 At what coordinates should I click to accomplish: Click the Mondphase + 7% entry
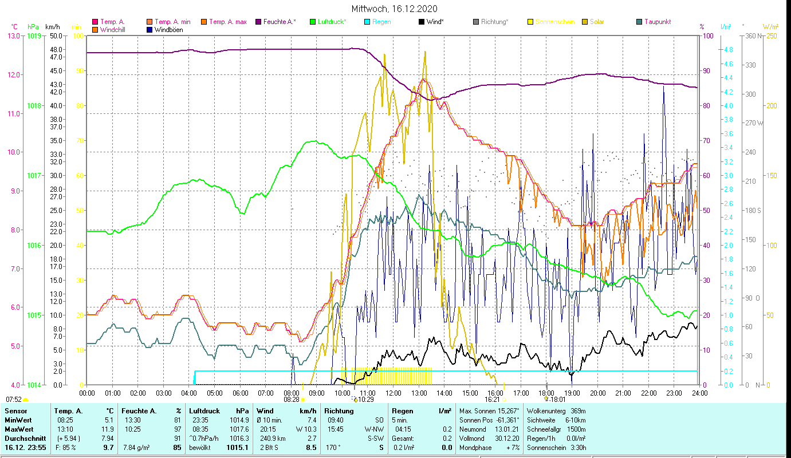point(488,448)
